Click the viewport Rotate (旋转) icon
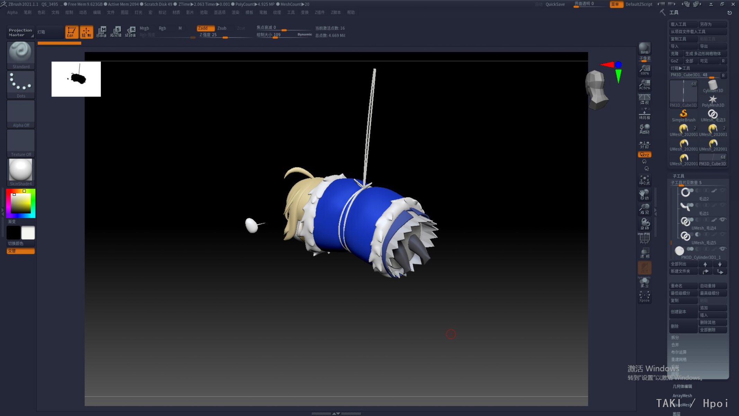 pos(644,224)
